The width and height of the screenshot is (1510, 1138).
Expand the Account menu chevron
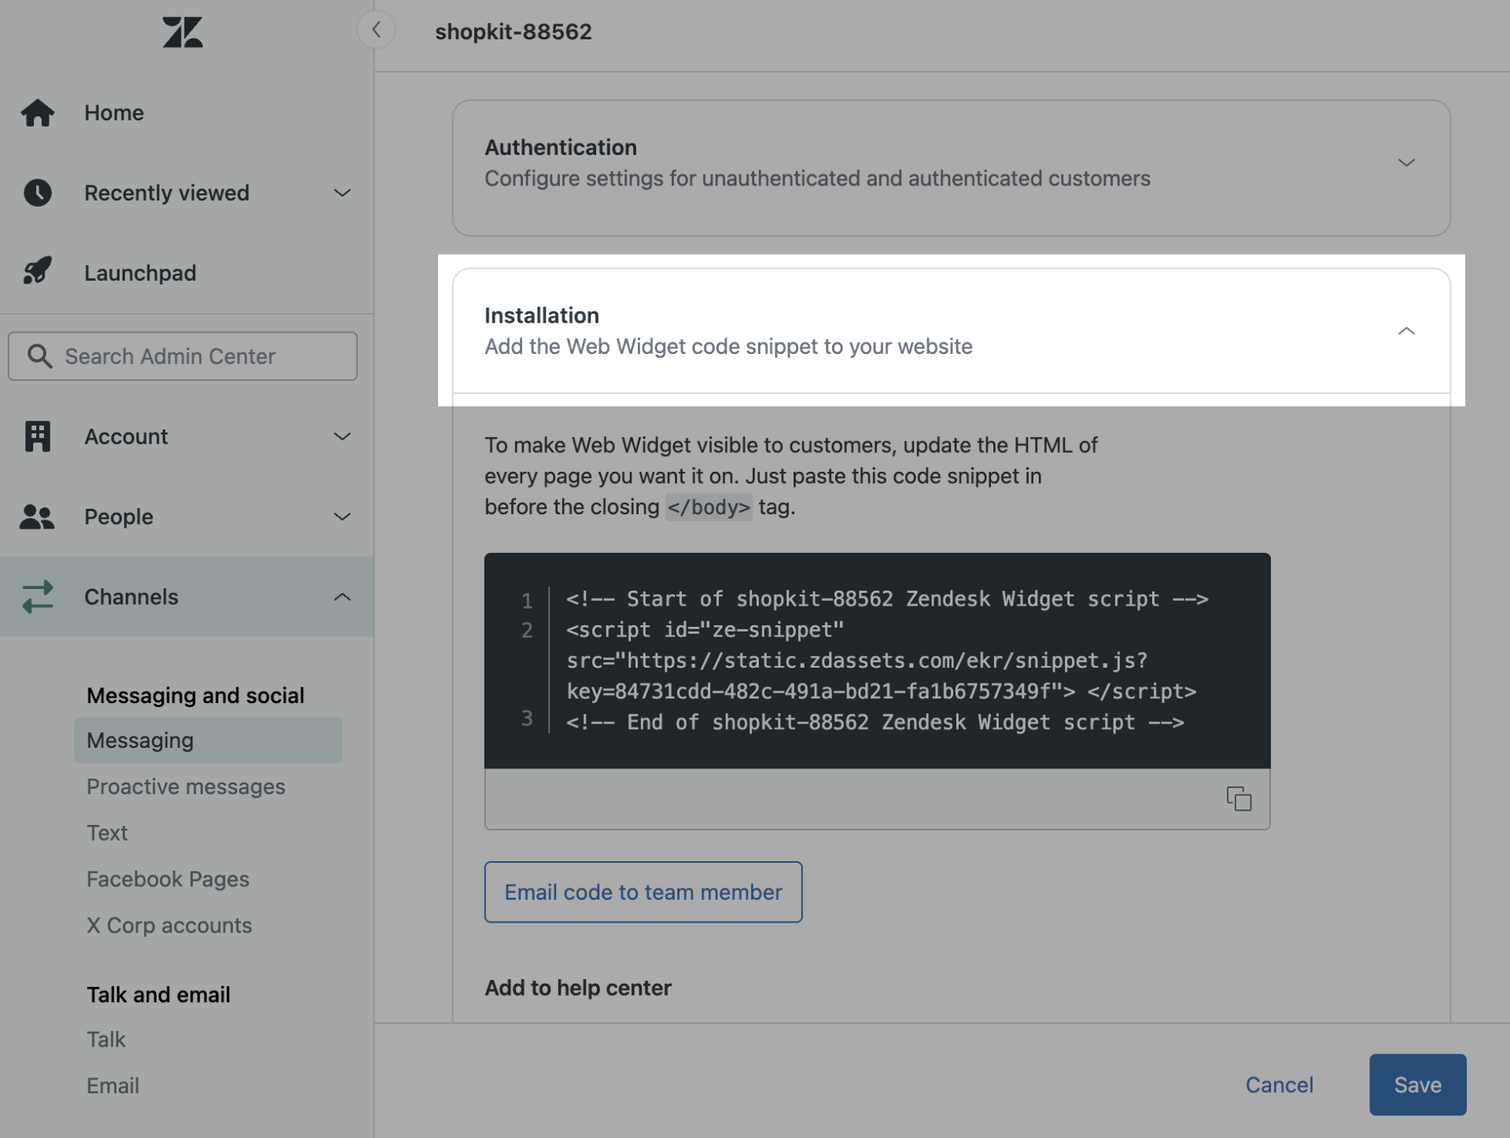[342, 436]
